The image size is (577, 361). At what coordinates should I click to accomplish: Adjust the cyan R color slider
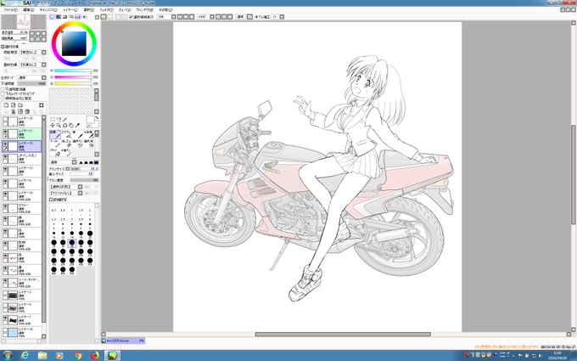click(x=73, y=71)
